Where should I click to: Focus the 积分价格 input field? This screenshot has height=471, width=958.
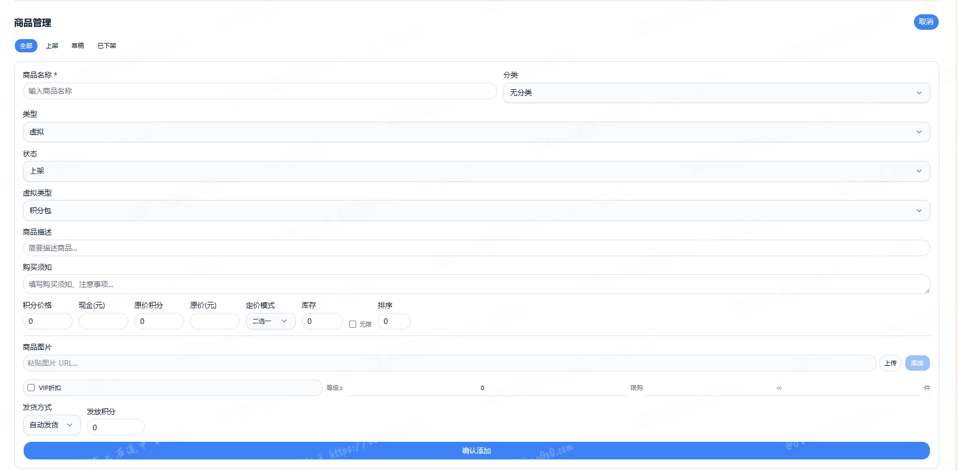coord(47,321)
